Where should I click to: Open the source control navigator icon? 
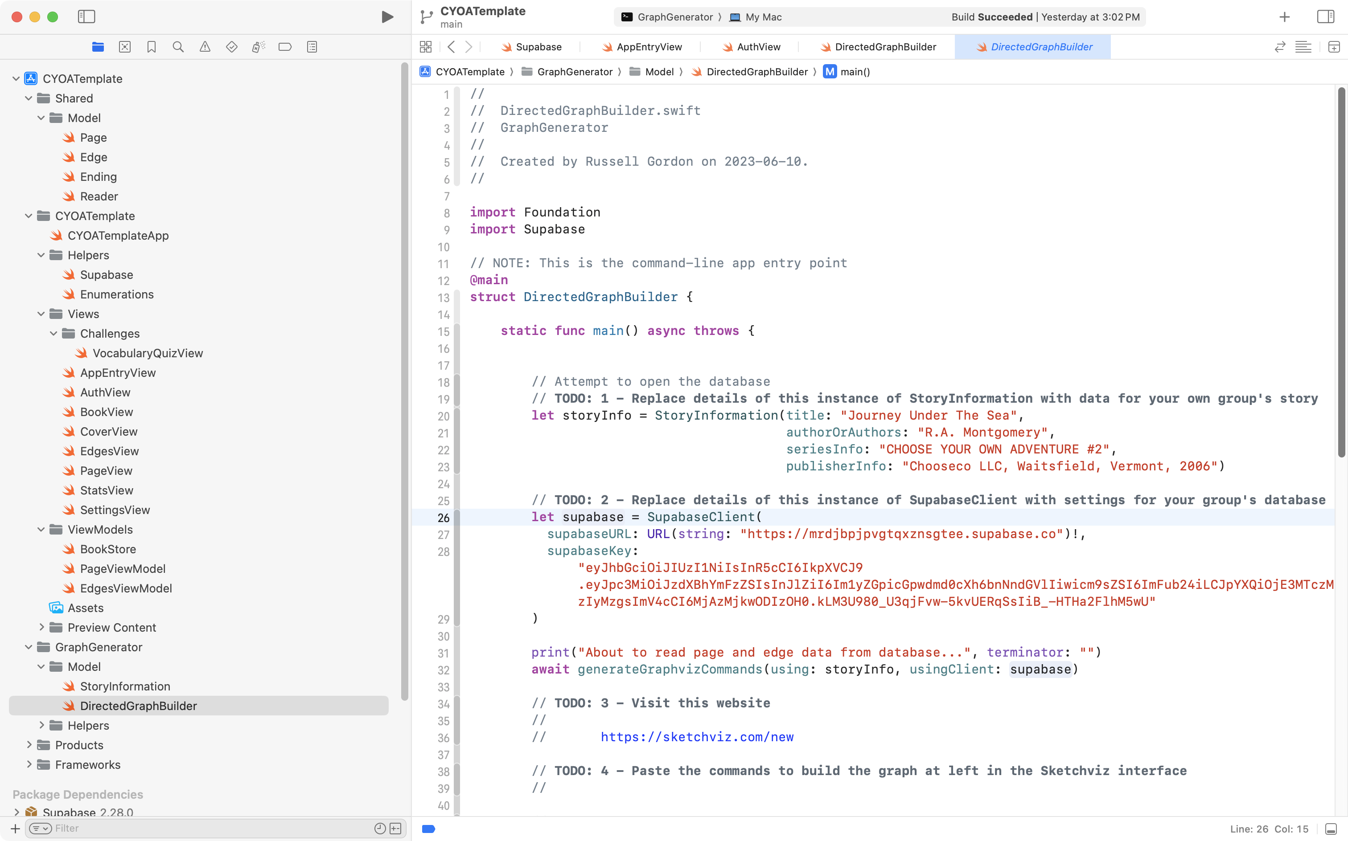coord(125,47)
